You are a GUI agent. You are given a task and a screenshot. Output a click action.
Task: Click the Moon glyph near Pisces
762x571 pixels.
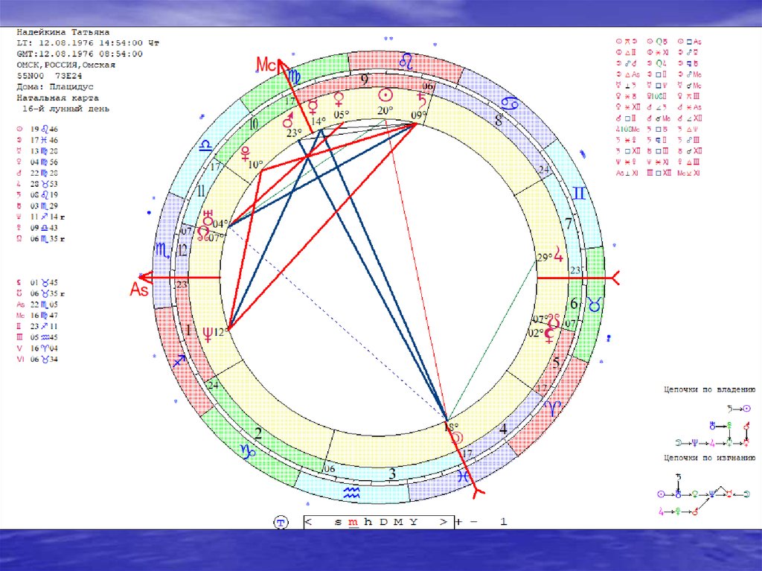(x=458, y=438)
